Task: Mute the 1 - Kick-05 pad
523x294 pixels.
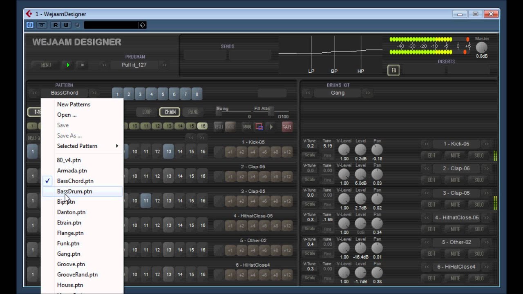Action: 455,156
